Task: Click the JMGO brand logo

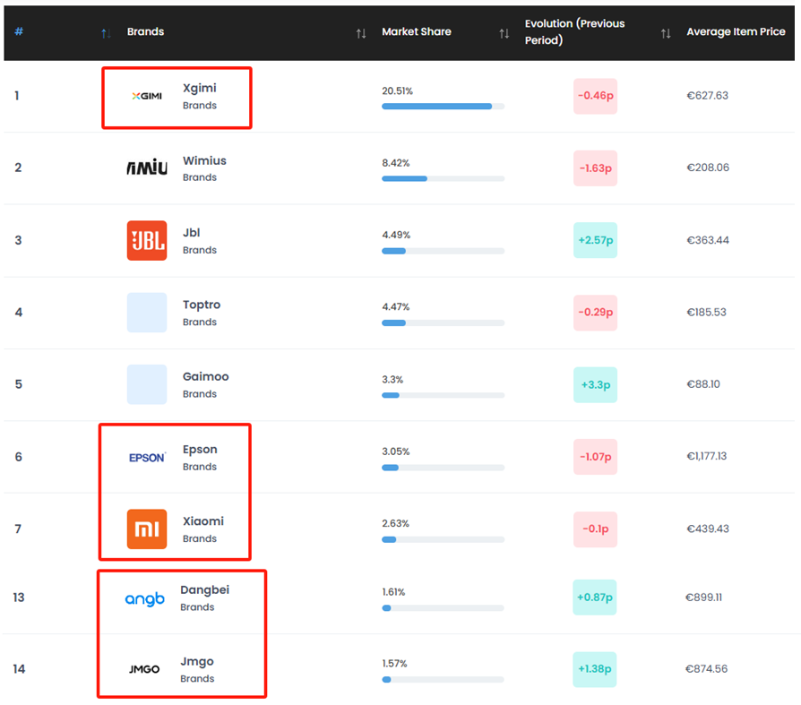Action: pos(144,669)
